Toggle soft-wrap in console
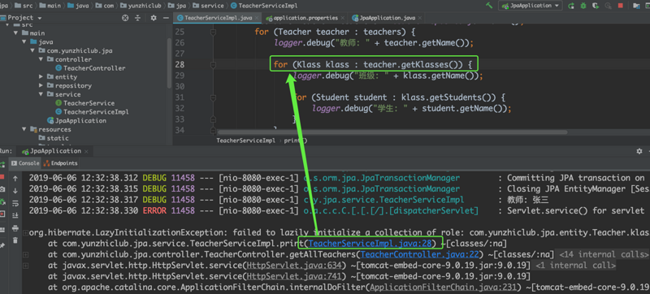650x294 pixels. pos(15,203)
